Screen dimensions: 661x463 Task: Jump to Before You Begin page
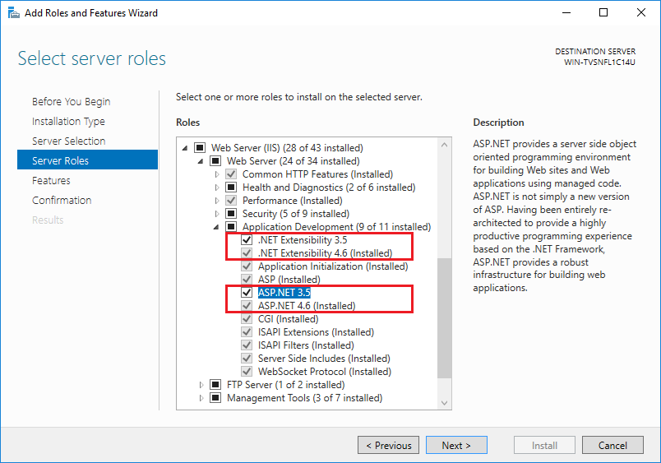click(71, 101)
